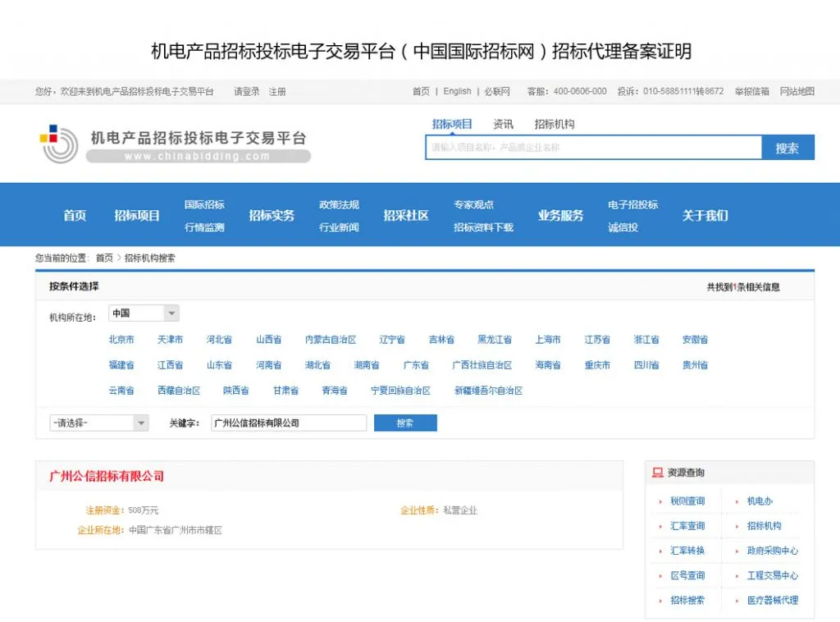Open 招标项目 in navigation bar

[x=137, y=215]
